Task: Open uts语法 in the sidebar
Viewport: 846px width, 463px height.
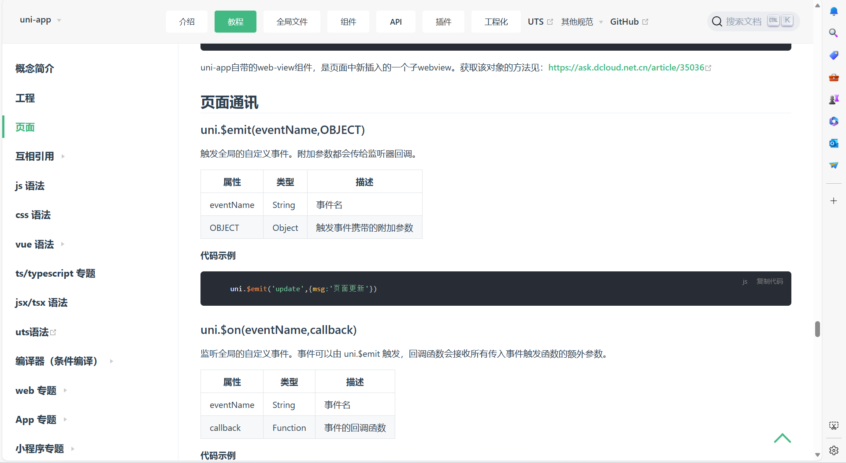Action: pos(32,332)
